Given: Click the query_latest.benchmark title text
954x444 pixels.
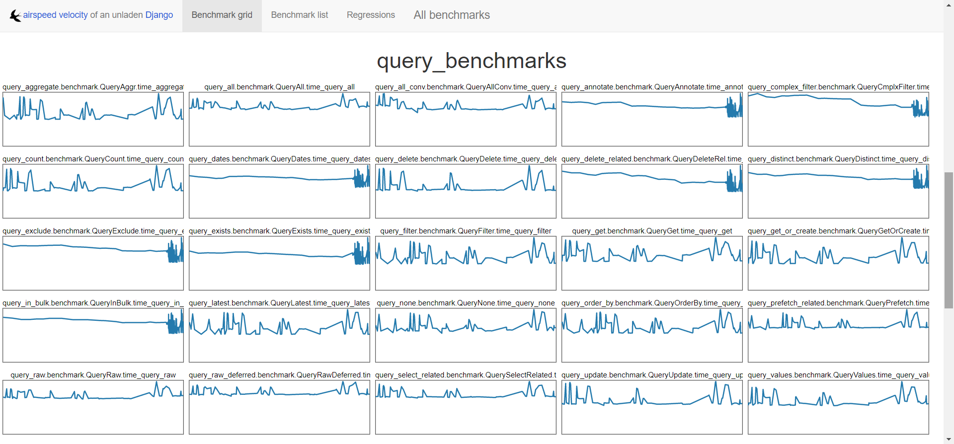Looking at the screenshot, I should [x=279, y=303].
